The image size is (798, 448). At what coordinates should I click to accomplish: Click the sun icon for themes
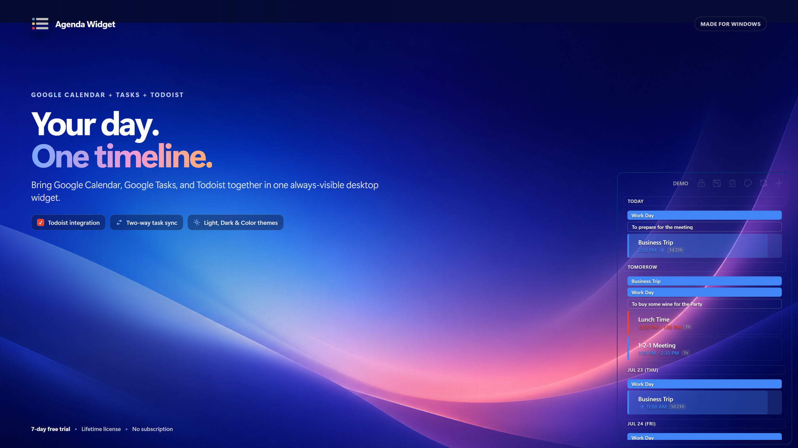point(197,223)
